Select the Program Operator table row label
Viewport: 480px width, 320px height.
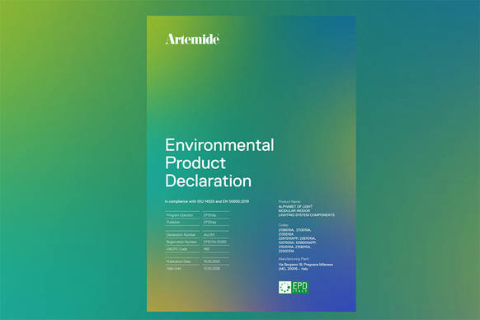[180, 215]
